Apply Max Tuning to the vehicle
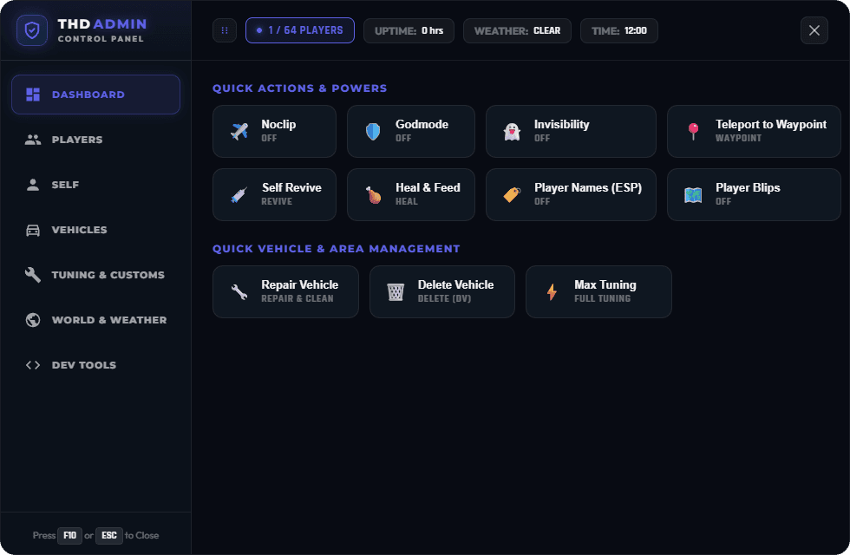 pyautogui.click(x=598, y=291)
